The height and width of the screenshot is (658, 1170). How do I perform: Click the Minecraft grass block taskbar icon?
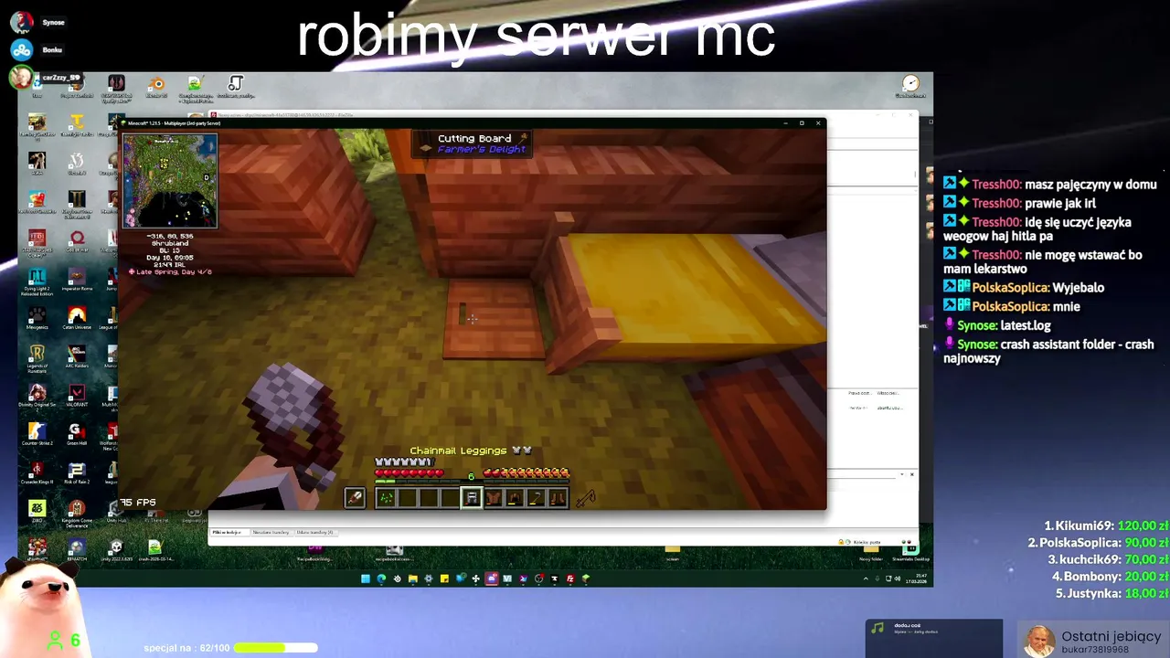[x=586, y=578]
